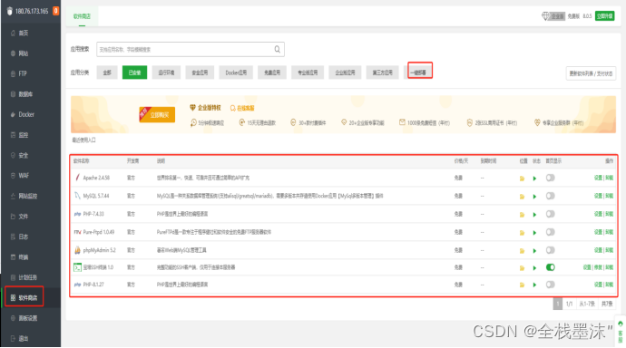Toggle homepage display for Pure-Ftpd 1.0.49

tap(550, 232)
